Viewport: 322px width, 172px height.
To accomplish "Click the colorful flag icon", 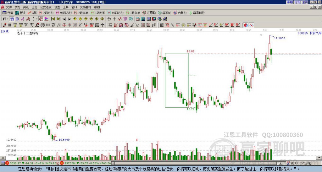I will click(x=47, y=19).
